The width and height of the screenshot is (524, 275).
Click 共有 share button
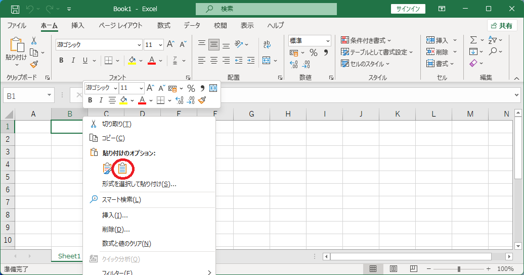pyautogui.click(x=502, y=26)
